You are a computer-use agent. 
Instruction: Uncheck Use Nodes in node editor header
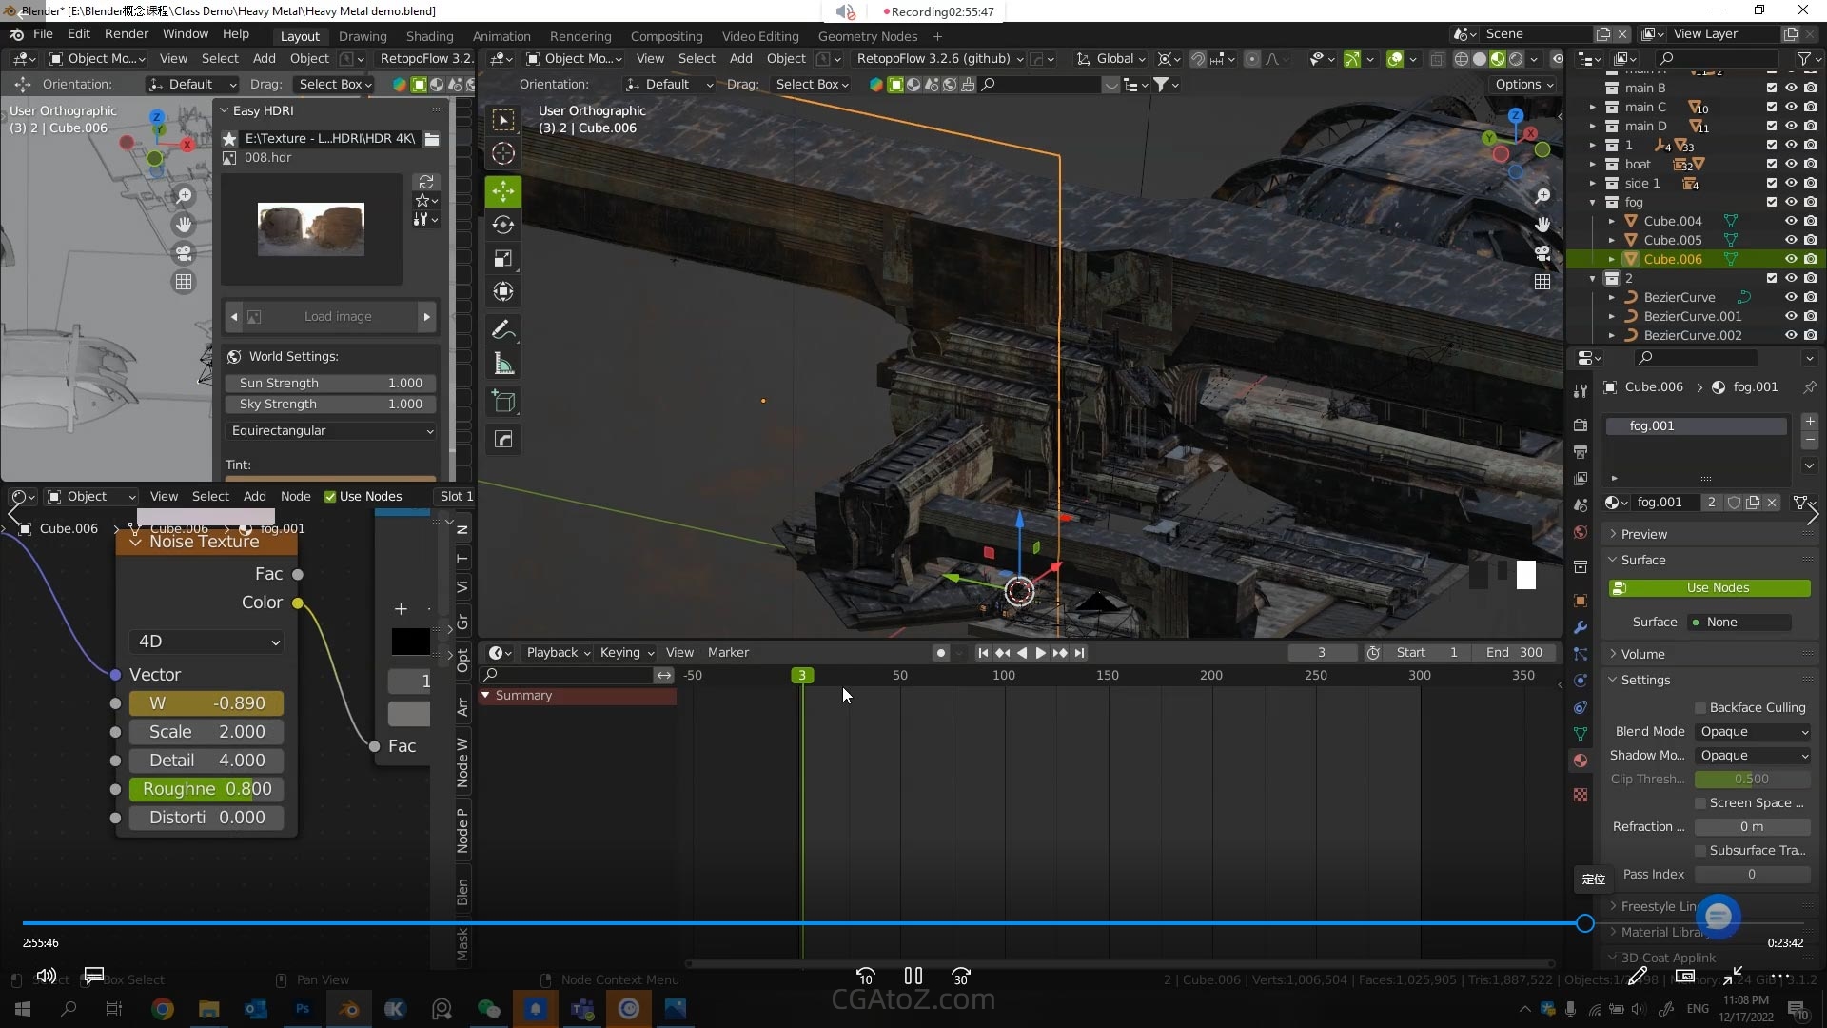pyautogui.click(x=330, y=496)
